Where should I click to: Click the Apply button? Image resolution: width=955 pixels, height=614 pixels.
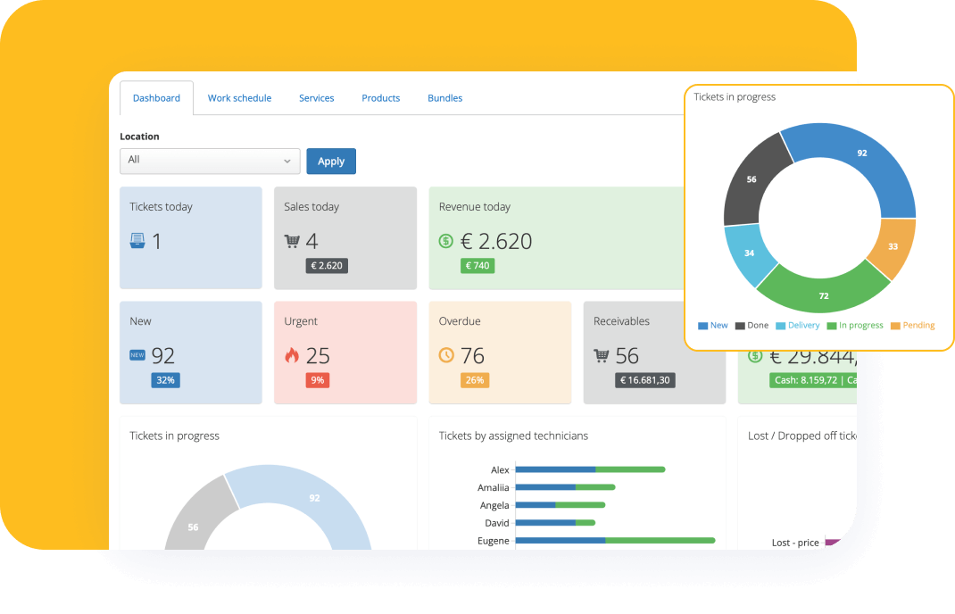pos(330,161)
